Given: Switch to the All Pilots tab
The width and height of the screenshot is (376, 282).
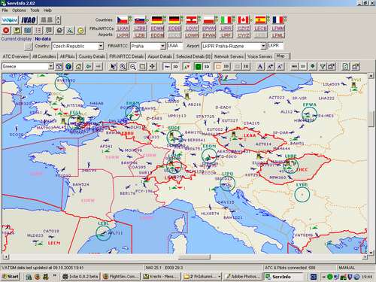Looking at the screenshot, I should [67, 56].
